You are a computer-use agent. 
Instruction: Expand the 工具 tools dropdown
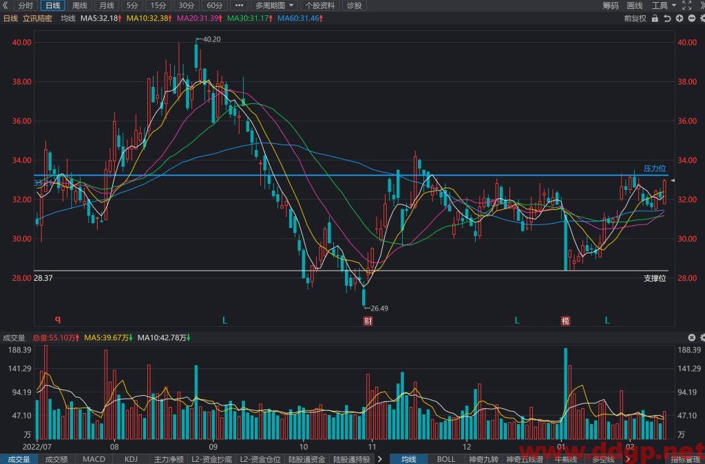[664, 6]
